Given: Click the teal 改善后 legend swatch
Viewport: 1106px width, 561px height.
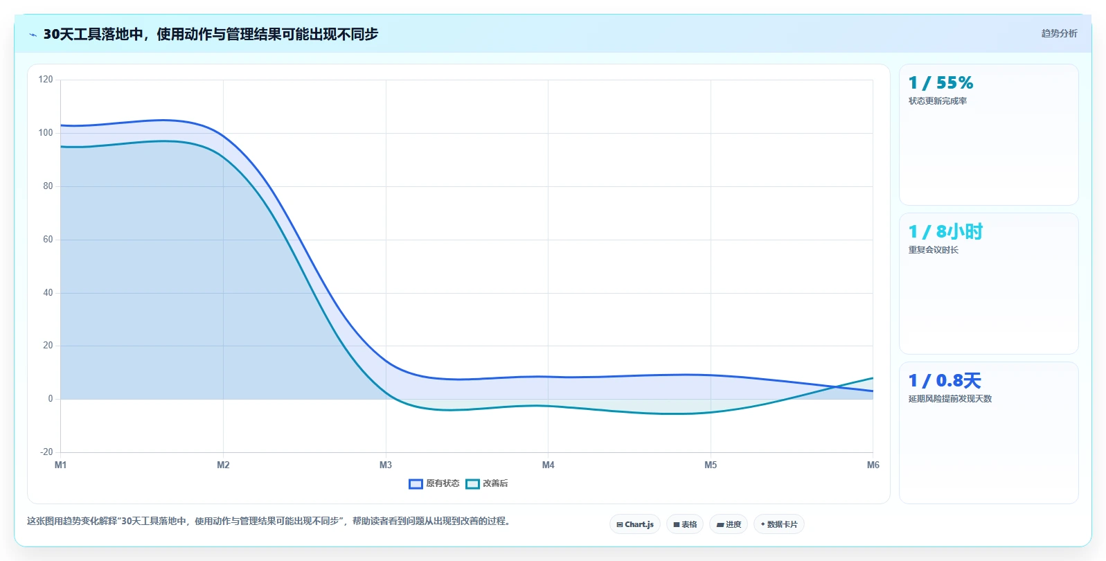Looking at the screenshot, I should point(472,484).
